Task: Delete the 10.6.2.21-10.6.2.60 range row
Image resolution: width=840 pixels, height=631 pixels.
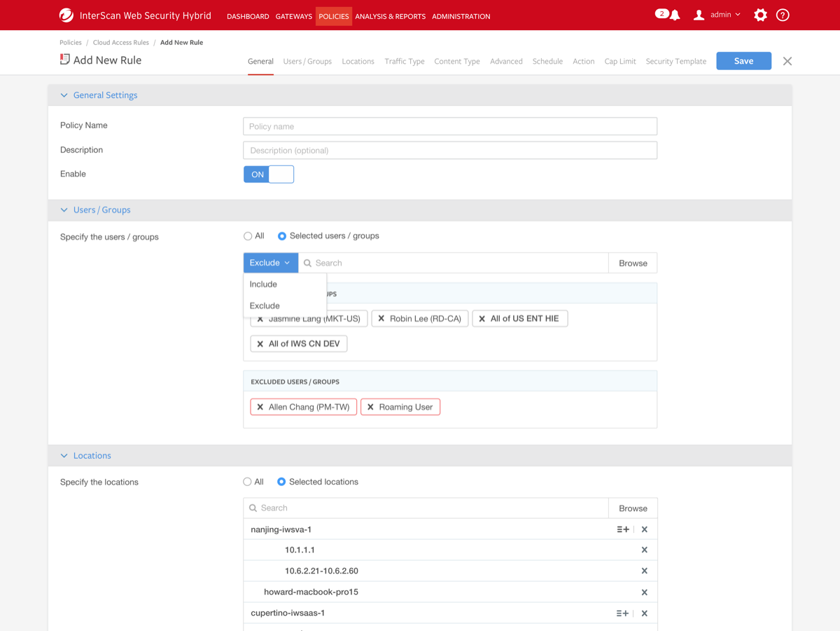Action: (645, 571)
